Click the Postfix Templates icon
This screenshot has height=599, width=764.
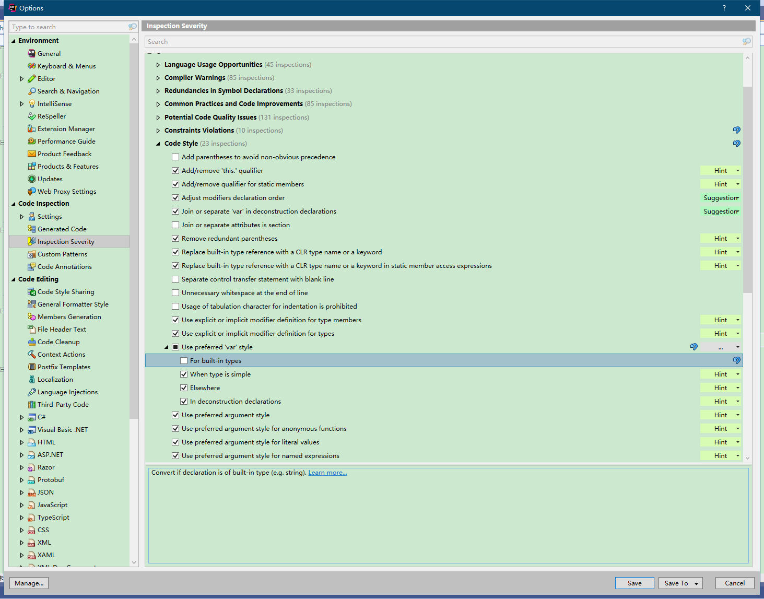(x=32, y=367)
